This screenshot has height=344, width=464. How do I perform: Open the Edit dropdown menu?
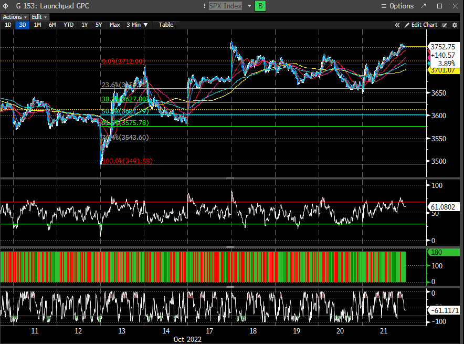[39, 17]
